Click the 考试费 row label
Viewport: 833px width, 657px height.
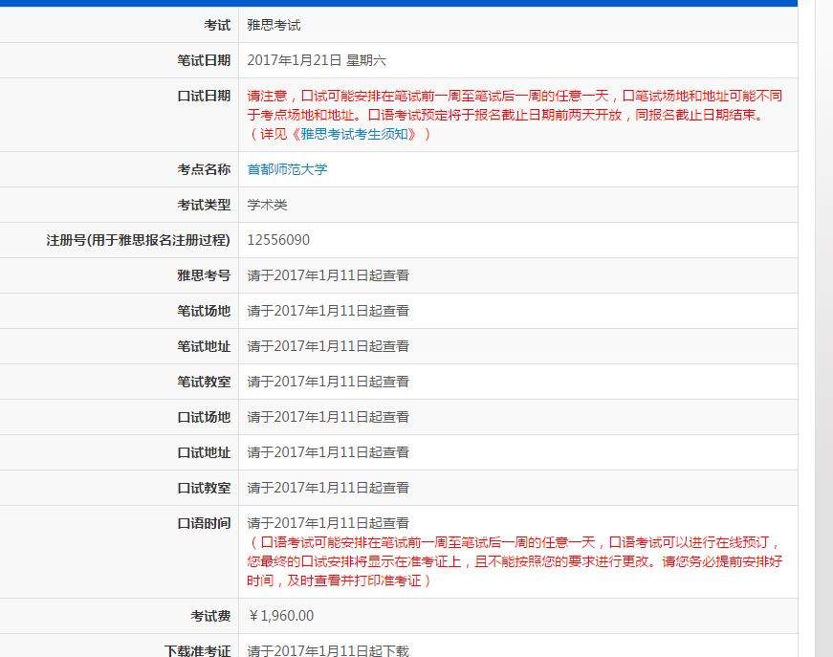pos(211,616)
